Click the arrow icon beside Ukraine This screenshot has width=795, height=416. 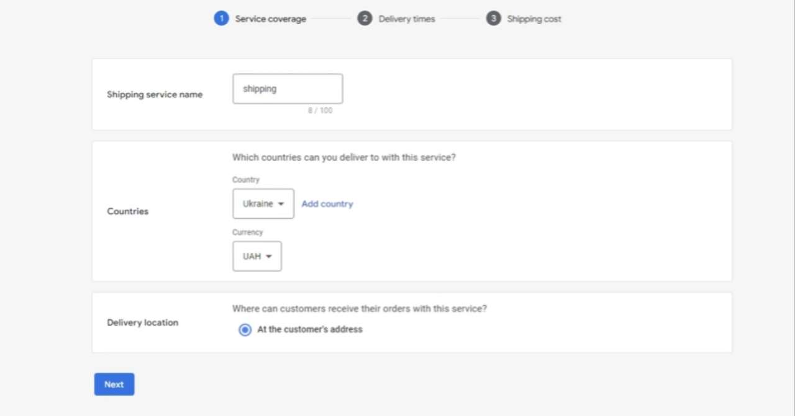pos(281,204)
